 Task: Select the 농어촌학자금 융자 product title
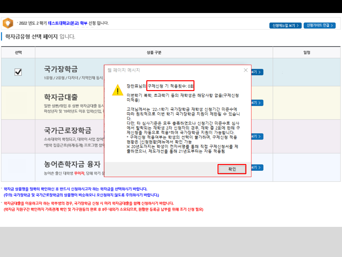click(72, 164)
